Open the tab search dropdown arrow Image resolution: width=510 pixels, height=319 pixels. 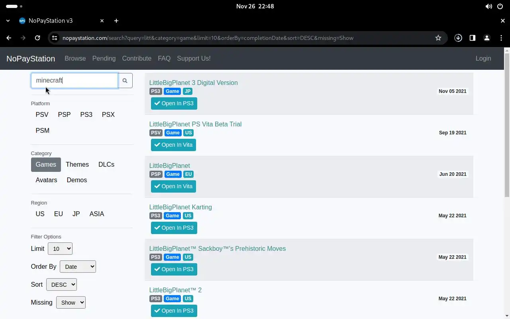click(8, 21)
